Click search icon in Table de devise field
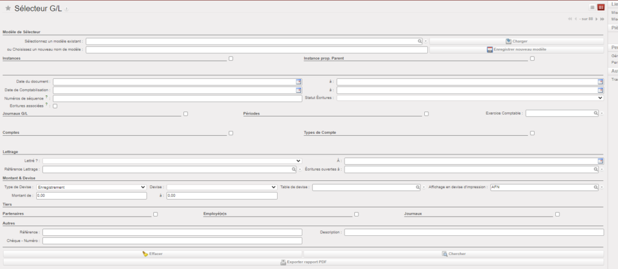Viewport: 618px width, 269px height. coord(418,188)
